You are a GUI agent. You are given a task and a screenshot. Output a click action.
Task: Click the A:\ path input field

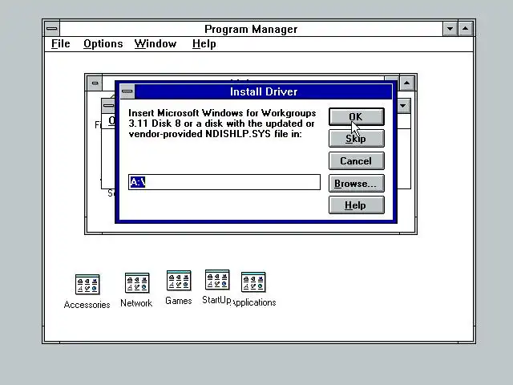224,182
